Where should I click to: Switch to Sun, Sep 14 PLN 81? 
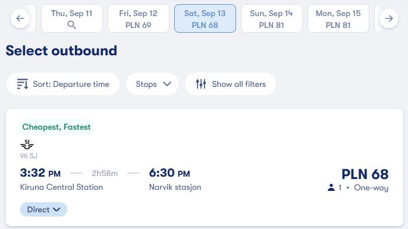click(272, 18)
